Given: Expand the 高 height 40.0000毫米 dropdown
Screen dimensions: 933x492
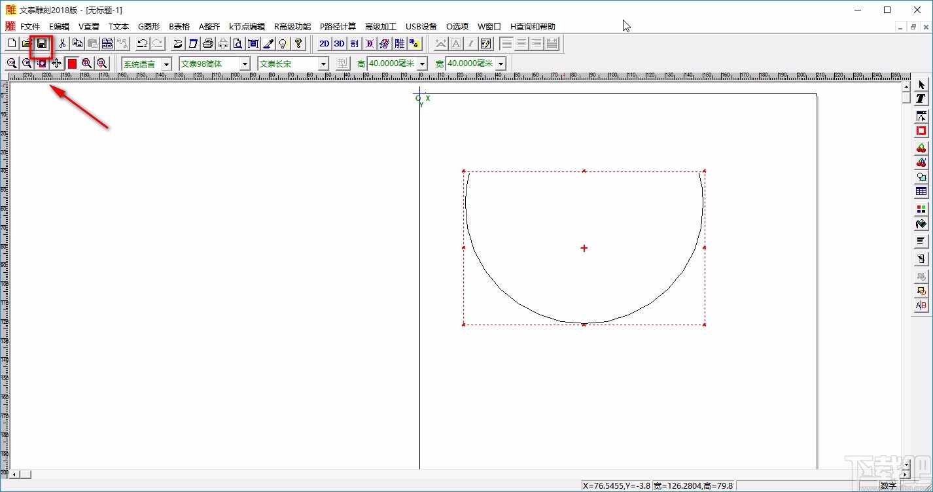Looking at the screenshot, I should pyautogui.click(x=422, y=64).
